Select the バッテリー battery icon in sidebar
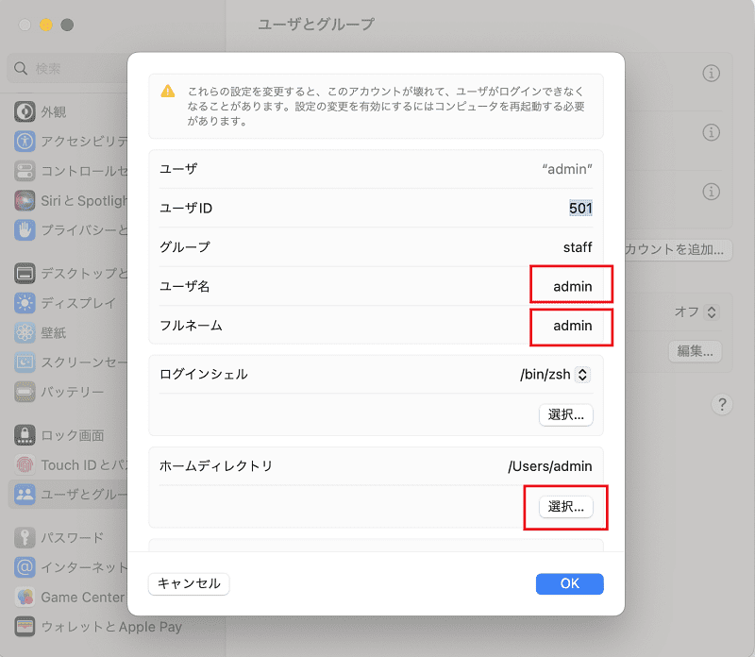The width and height of the screenshot is (755, 657). click(25, 392)
